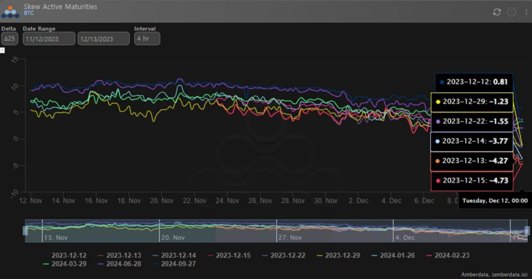Hide the 2024-03-29 series from chart
This screenshot has height=279, width=532.
(67, 264)
